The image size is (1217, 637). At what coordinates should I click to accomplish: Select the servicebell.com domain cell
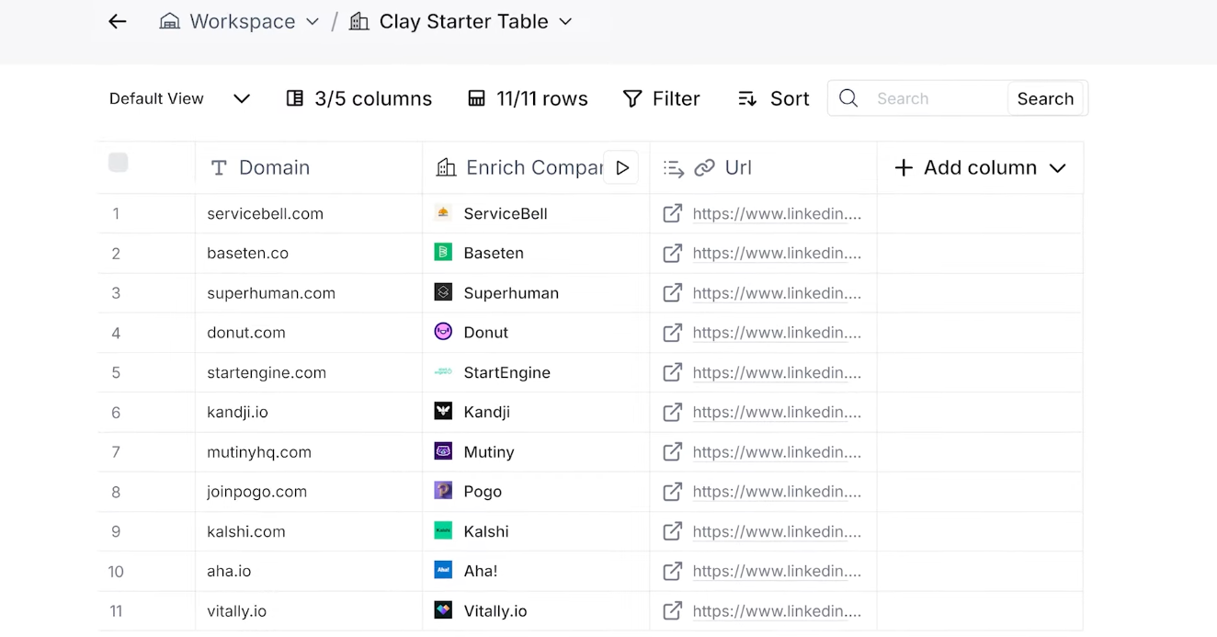pyautogui.click(x=309, y=213)
